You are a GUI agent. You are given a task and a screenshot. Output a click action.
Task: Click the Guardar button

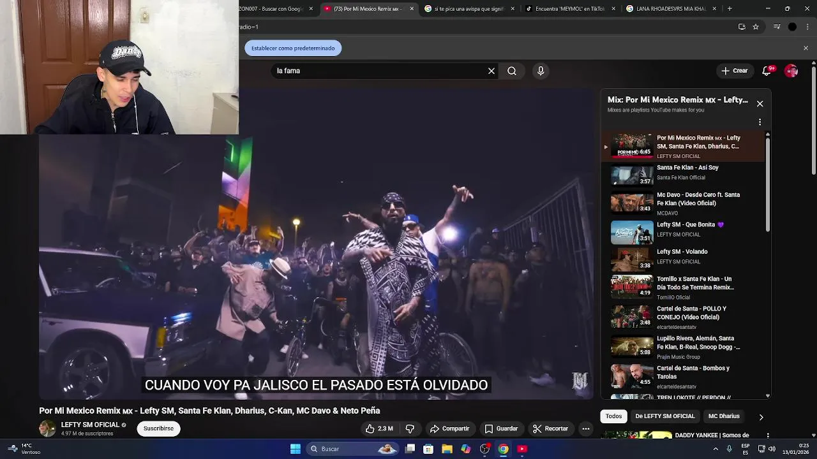click(501, 428)
